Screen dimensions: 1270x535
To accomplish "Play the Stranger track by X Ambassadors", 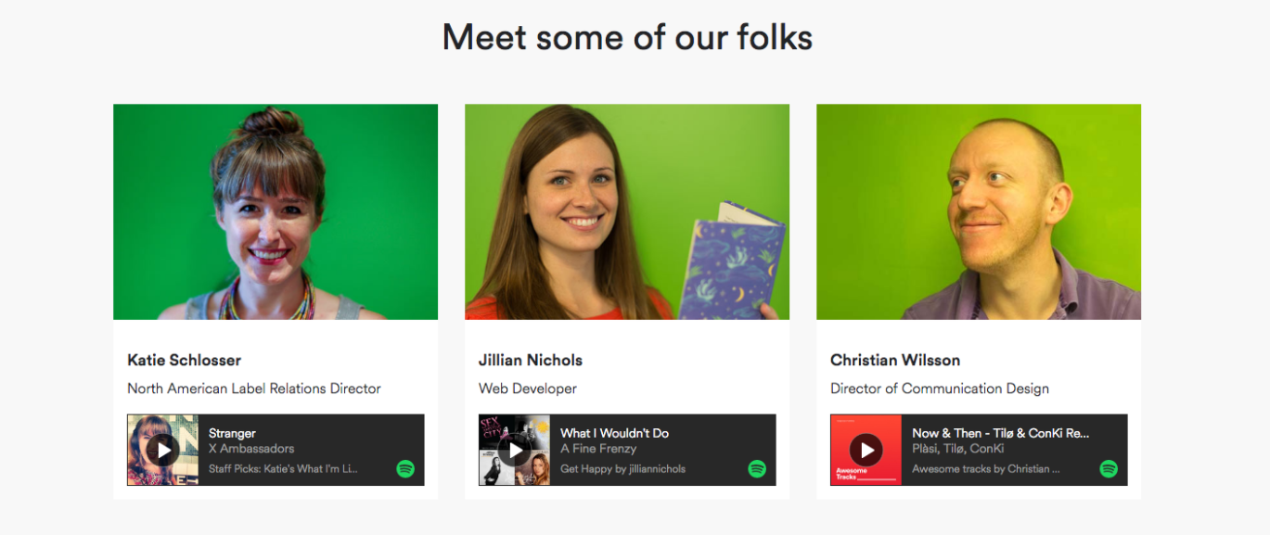I will 163,451.
